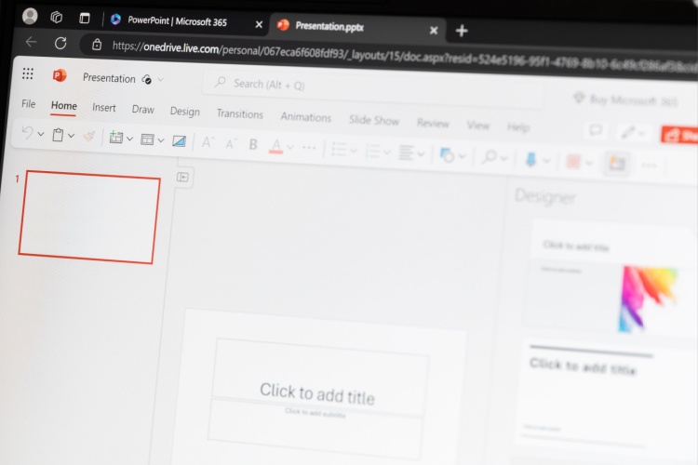This screenshot has height=465, width=698.
Task: Switch to the Insert ribbon tab
Action: [x=104, y=108]
